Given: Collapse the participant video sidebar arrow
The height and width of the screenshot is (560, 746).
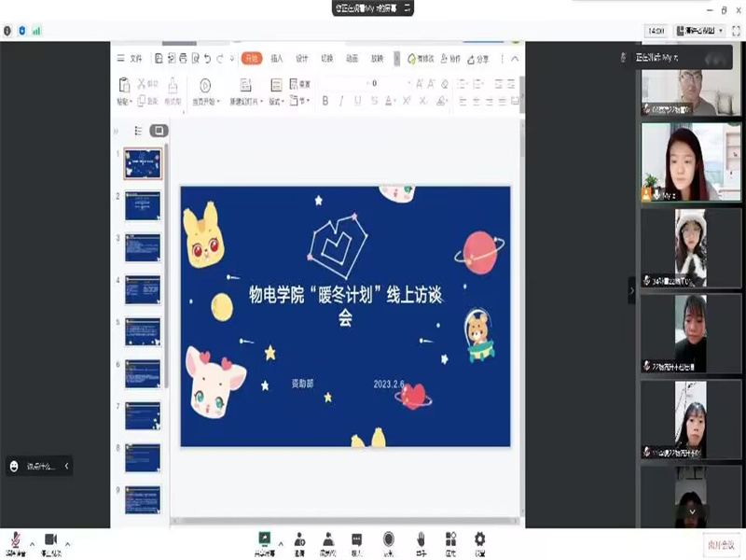Looking at the screenshot, I should [x=631, y=290].
